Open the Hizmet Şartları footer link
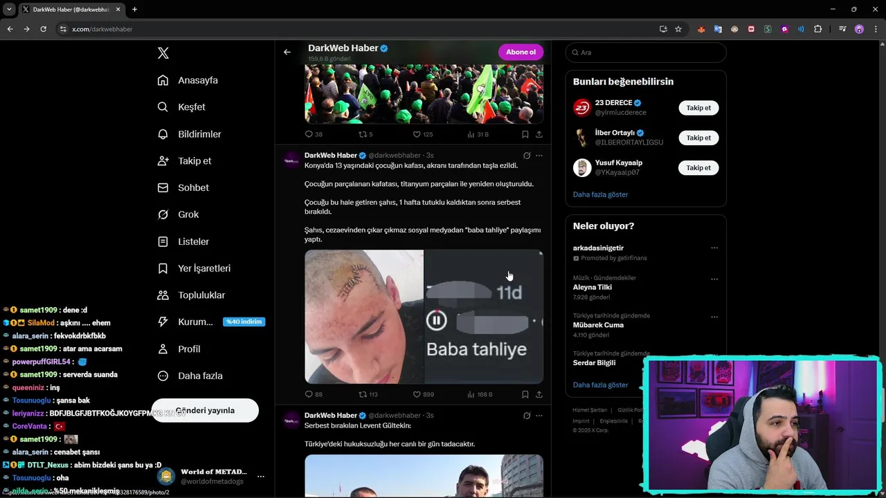886x498 pixels. point(590,410)
